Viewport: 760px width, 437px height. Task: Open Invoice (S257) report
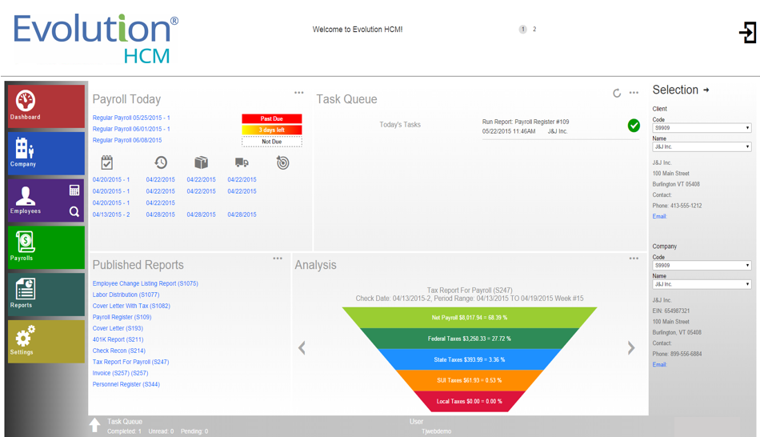click(121, 373)
